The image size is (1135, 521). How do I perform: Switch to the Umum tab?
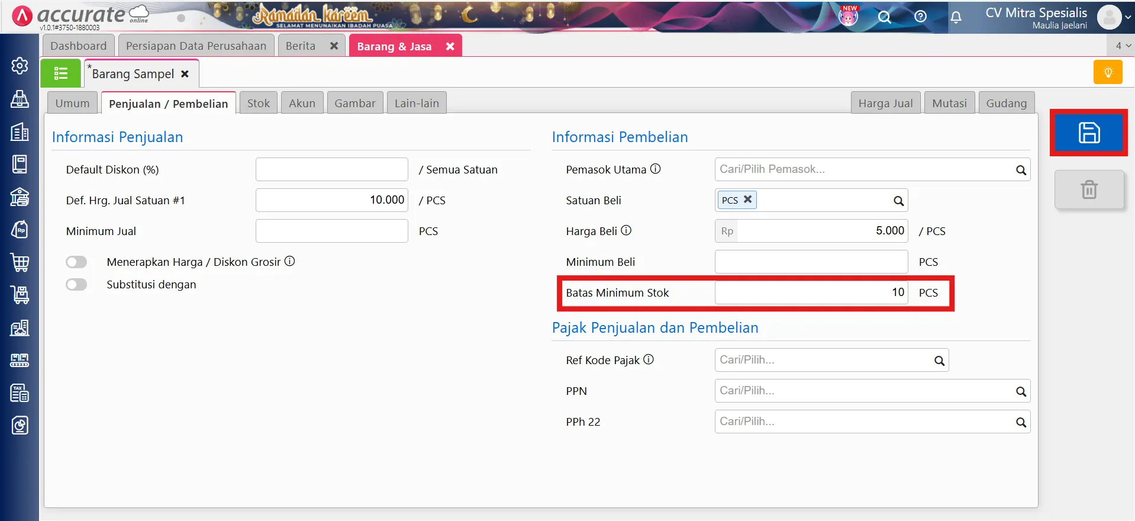click(x=72, y=103)
